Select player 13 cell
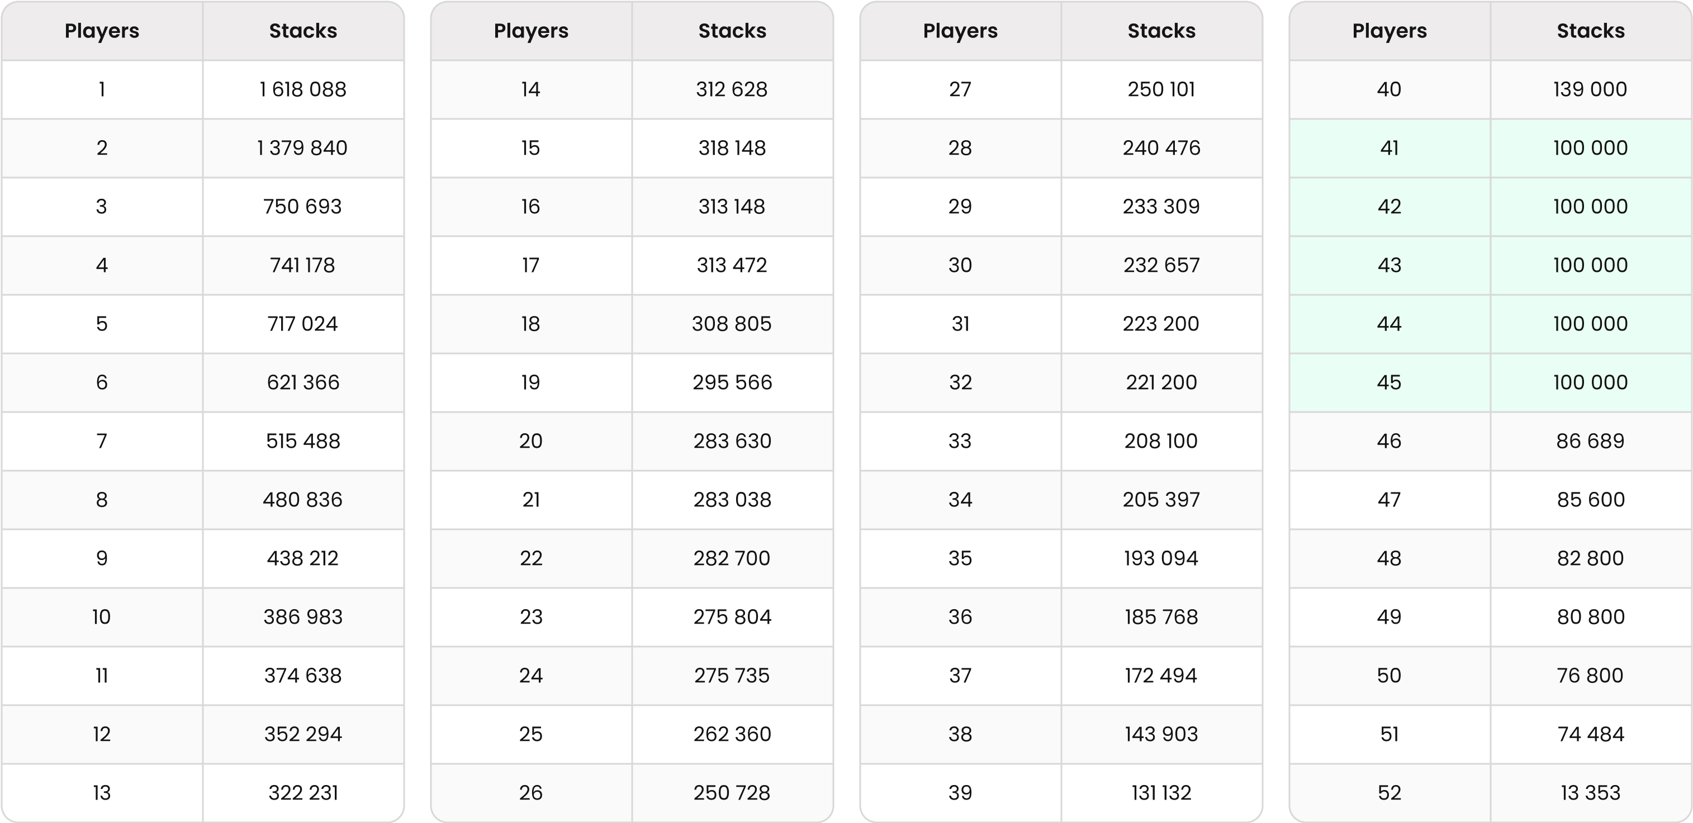 (102, 793)
